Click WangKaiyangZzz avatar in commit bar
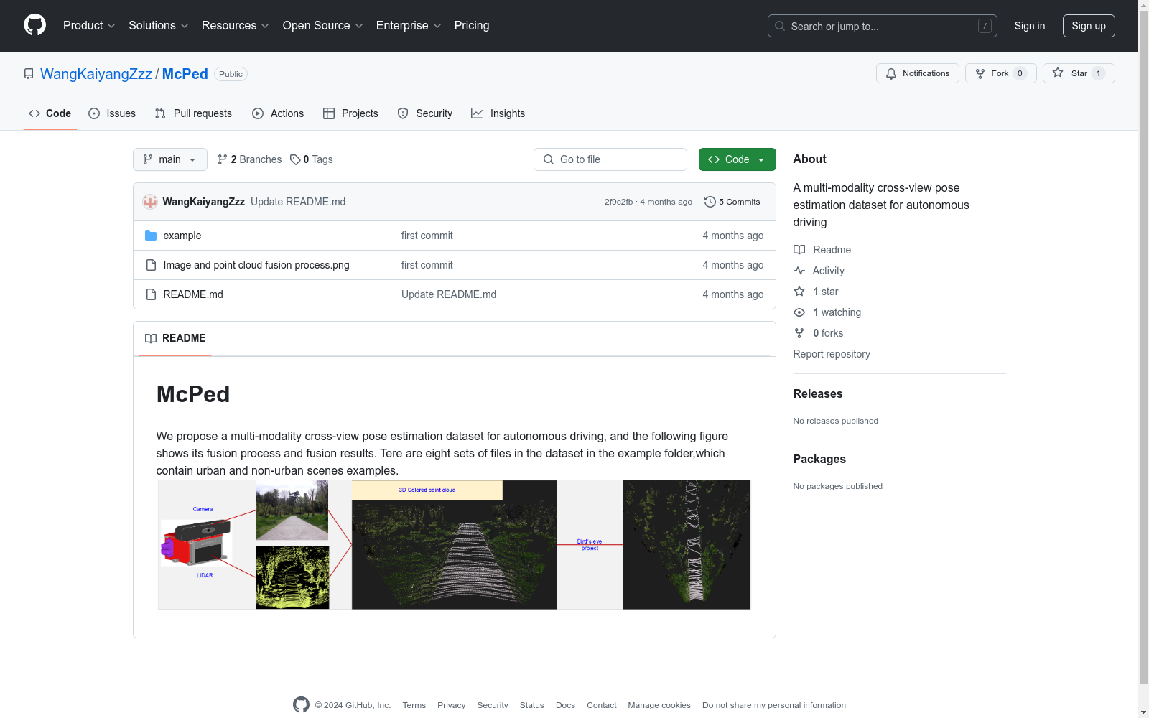Viewport: 1149px width, 718px height. point(149,202)
